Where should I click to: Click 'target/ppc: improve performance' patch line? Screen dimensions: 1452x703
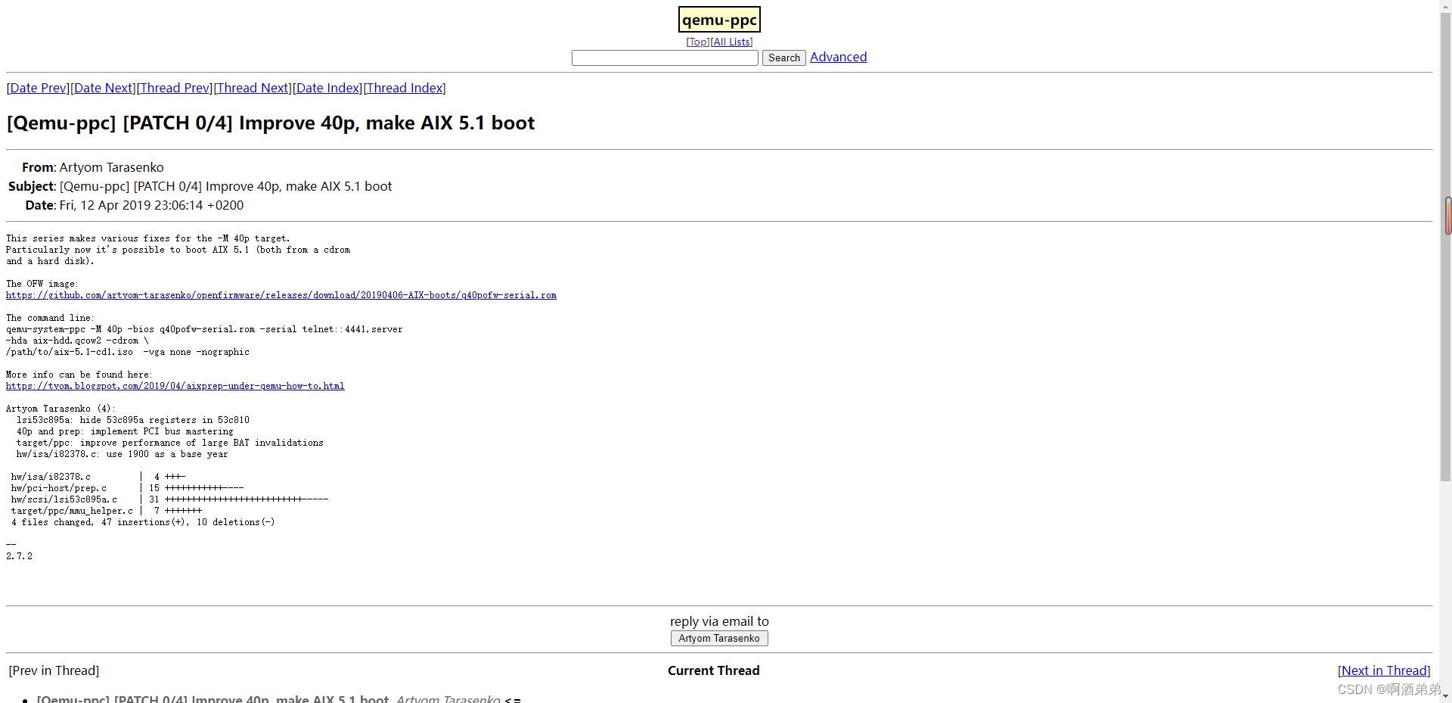[x=170, y=443]
